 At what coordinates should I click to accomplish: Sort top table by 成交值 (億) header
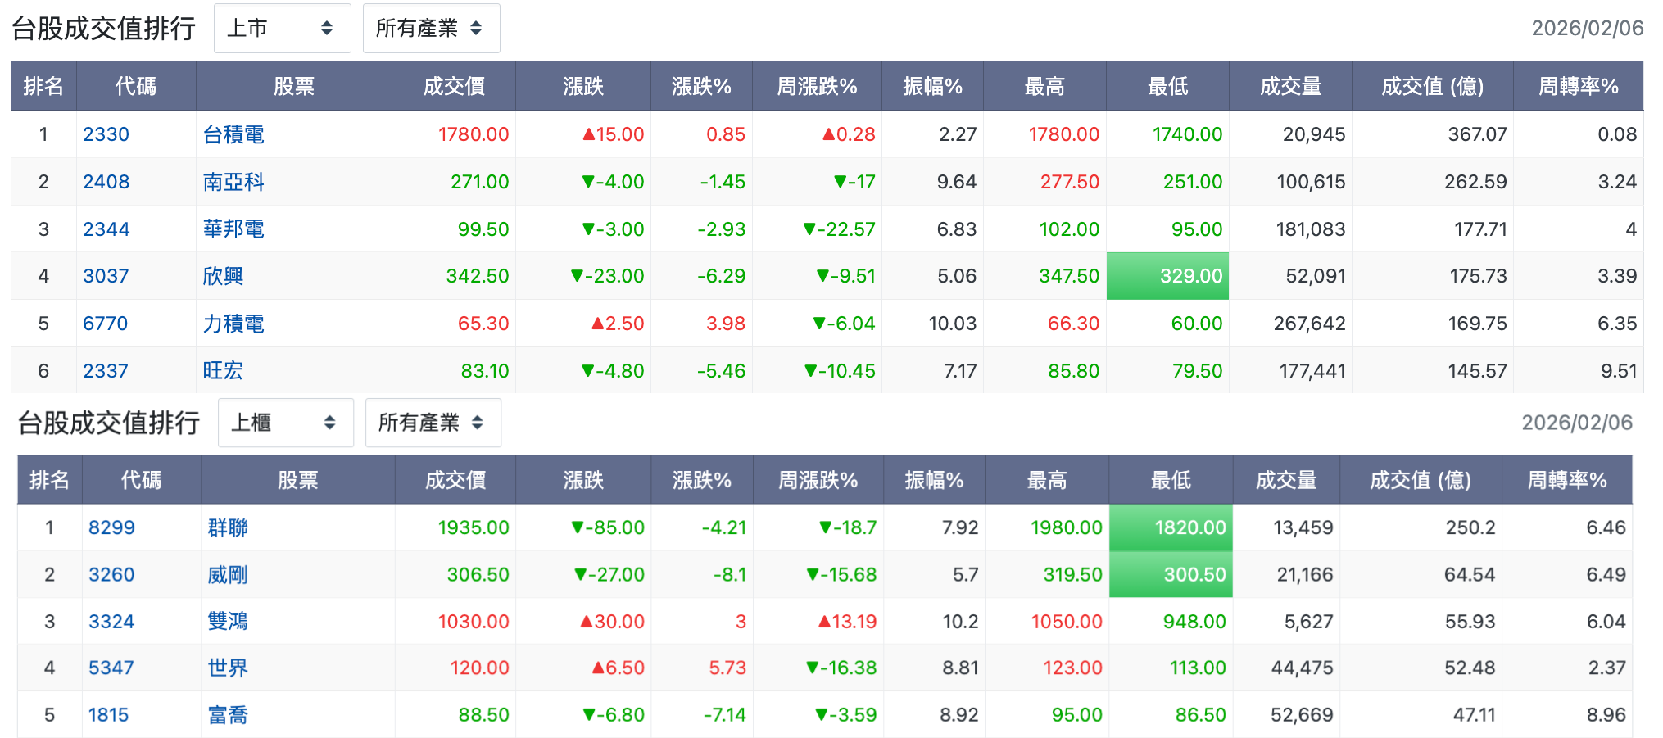[1432, 86]
